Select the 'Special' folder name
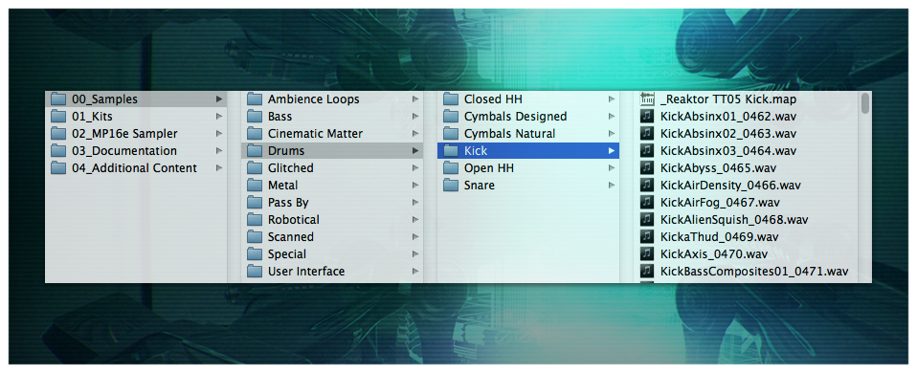Viewport: 917px width, 373px height. point(287,254)
